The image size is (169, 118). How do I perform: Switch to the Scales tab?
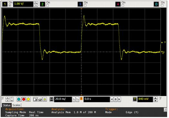[x=16, y=105]
